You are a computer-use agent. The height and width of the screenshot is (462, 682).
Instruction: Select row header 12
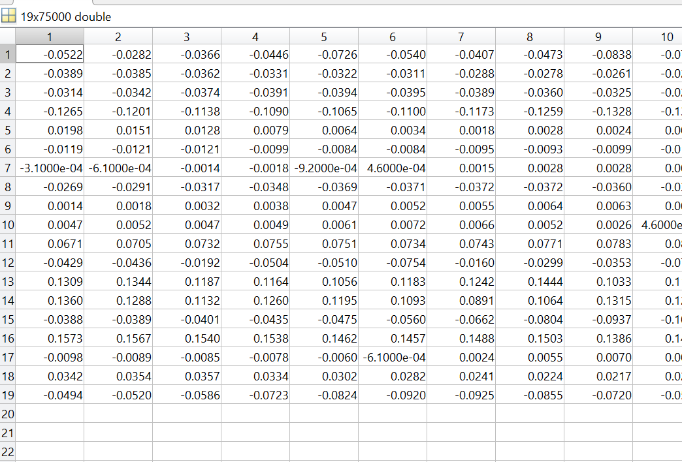(x=7, y=262)
